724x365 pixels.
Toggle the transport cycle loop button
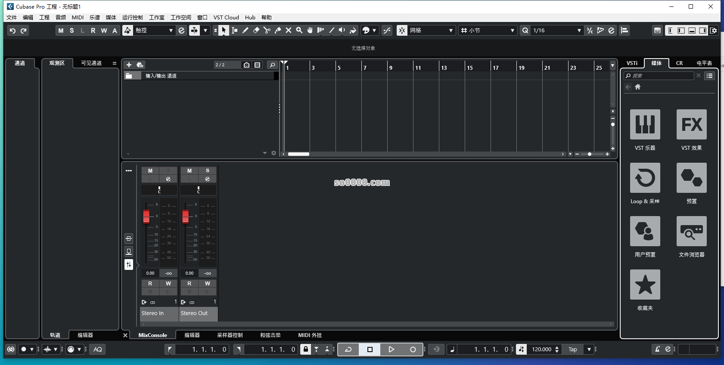click(x=348, y=350)
